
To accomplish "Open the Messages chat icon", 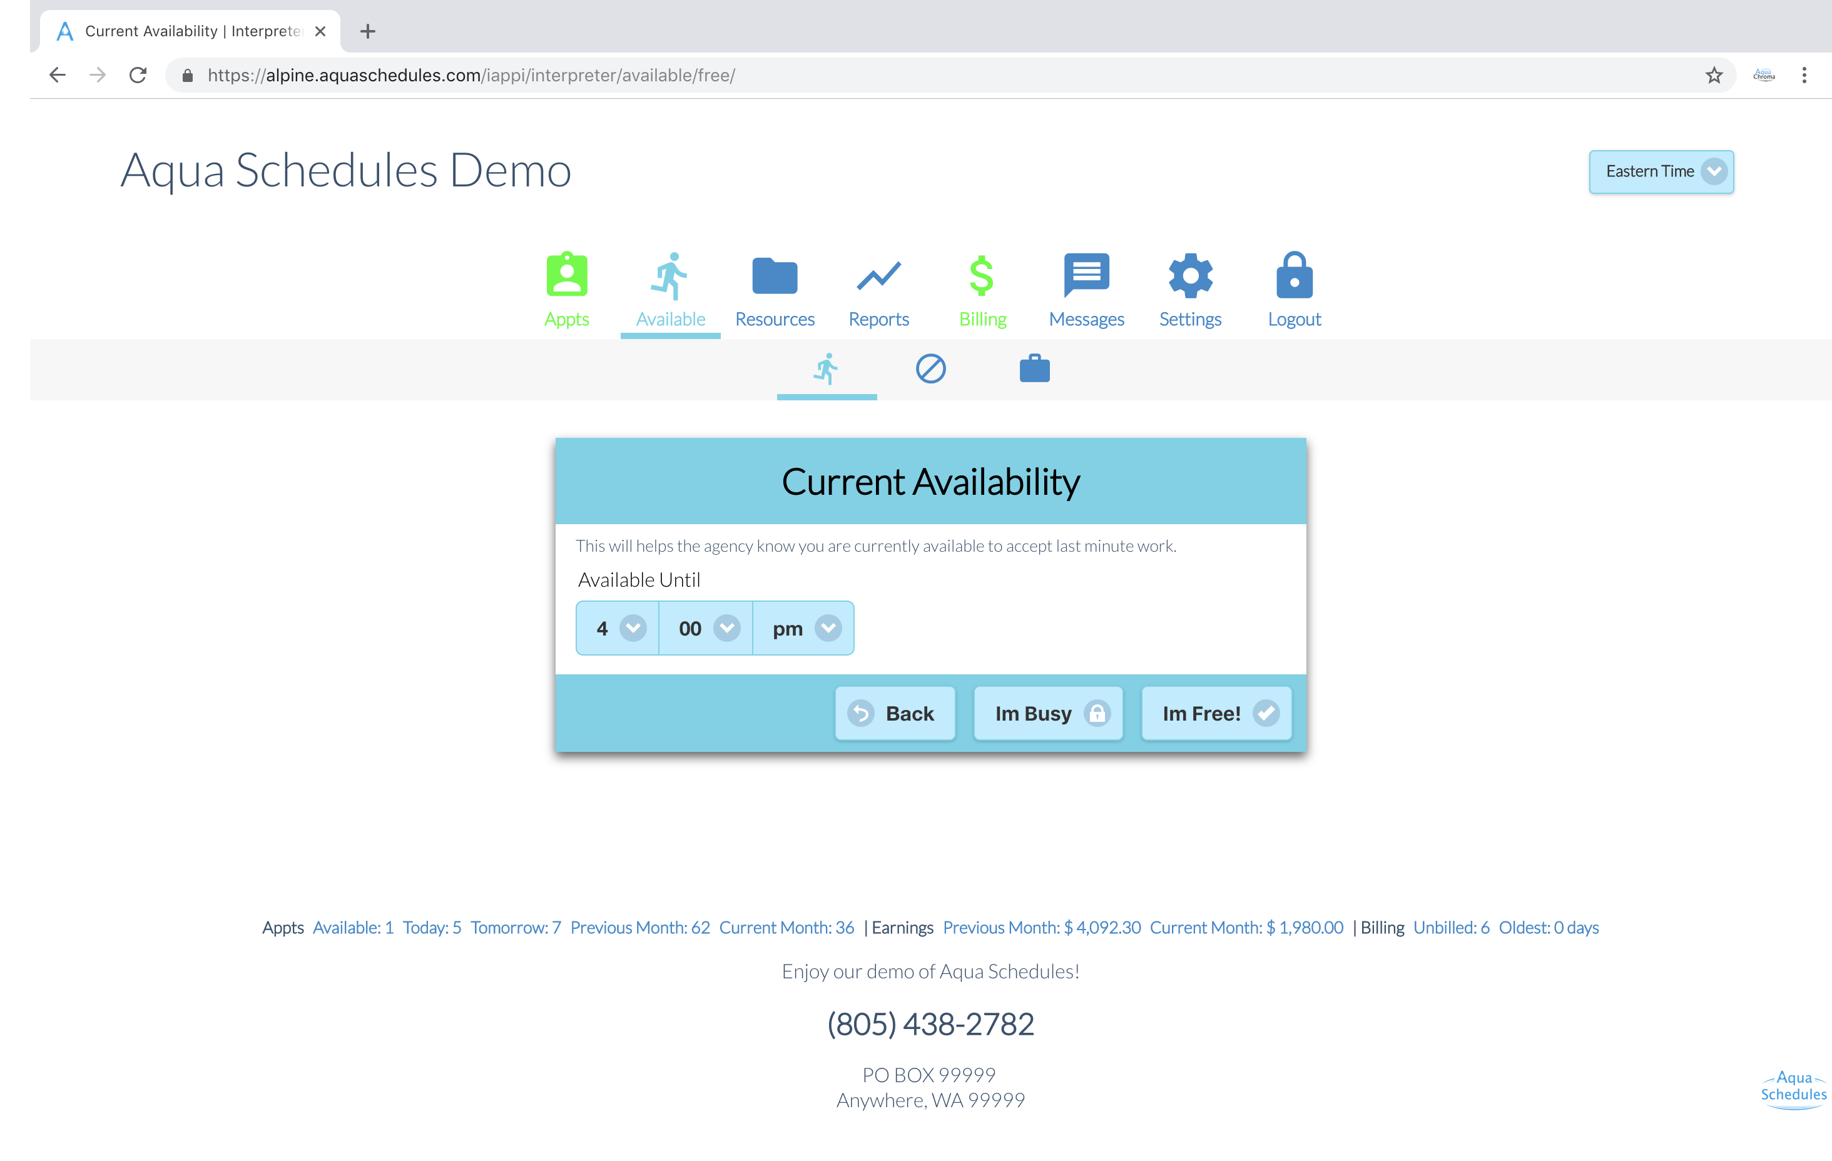I will (1086, 275).
